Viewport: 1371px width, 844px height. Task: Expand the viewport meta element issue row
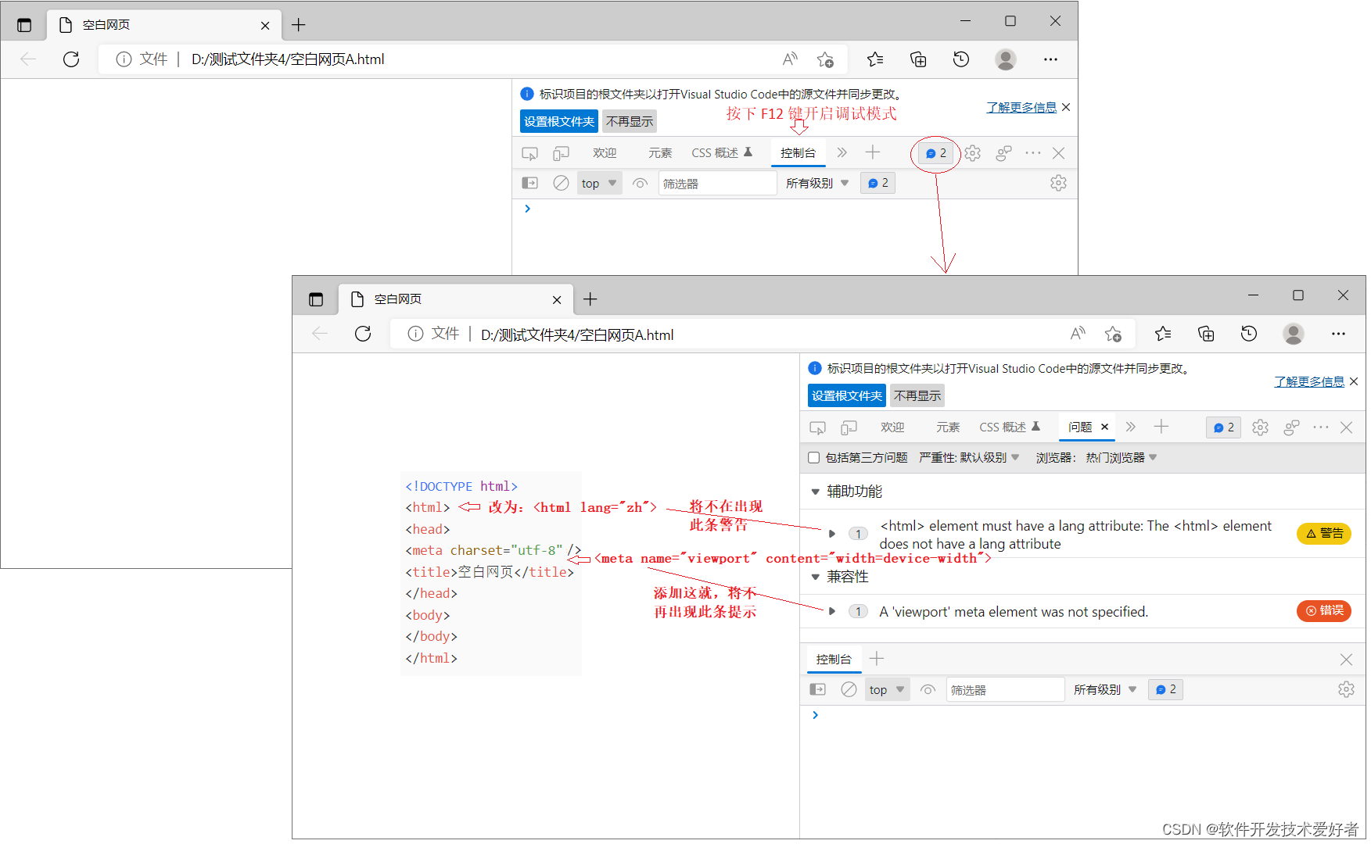pos(832,611)
